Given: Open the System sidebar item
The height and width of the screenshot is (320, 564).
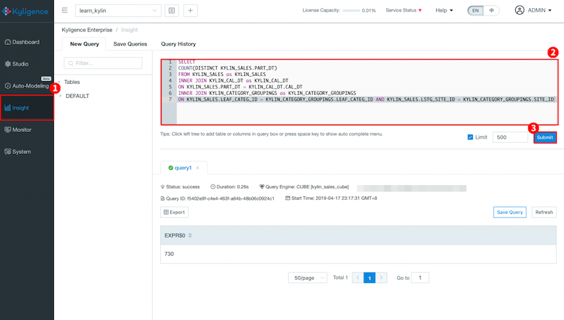Looking at the screenshot, I should [21, 152].
